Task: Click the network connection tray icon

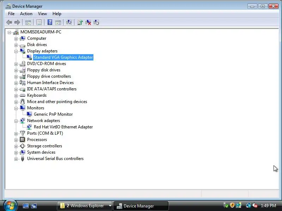Action: pyautogui.click(x=249, y=205)
